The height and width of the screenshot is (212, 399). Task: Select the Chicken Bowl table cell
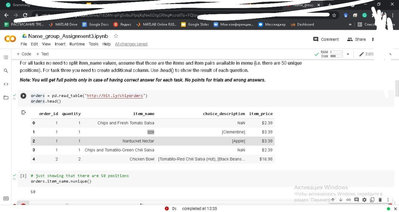[x=142, y=159]
